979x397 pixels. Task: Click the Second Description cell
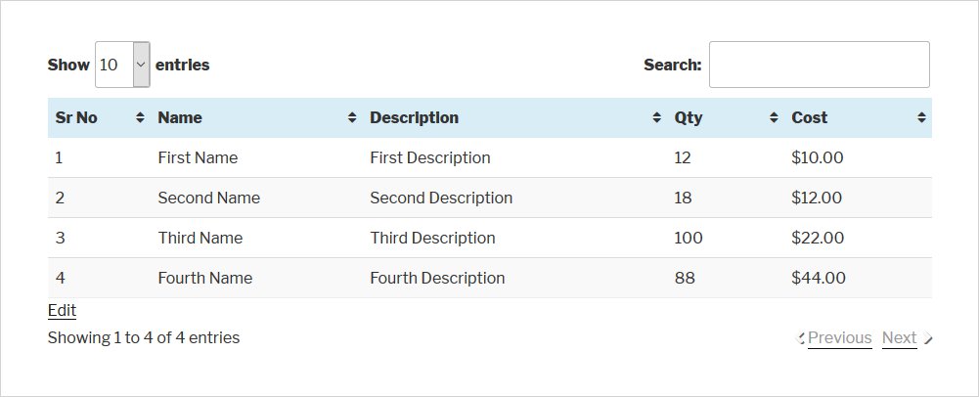(441, 198)
